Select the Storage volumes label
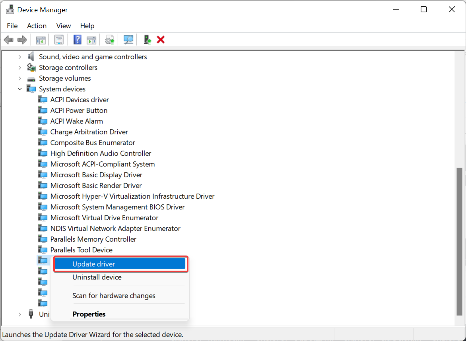The width and height of the screenshot is (466, 341). 65,78
